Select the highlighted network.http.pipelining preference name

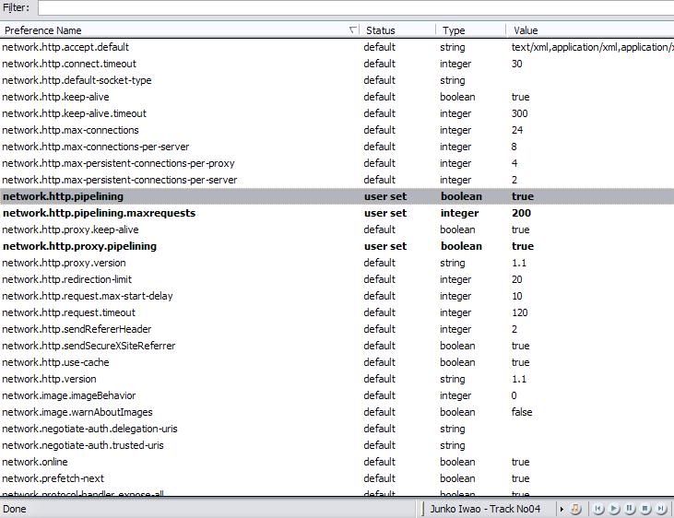pyautogui.click(x=64, y=196)
